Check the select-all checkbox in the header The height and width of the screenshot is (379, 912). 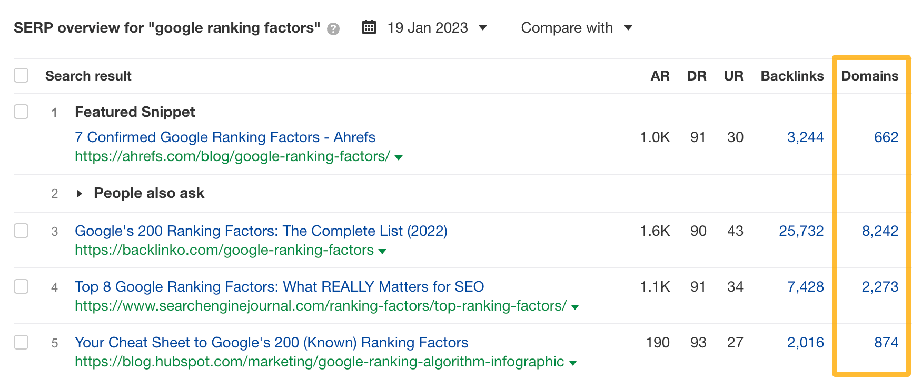pos(21,75)
